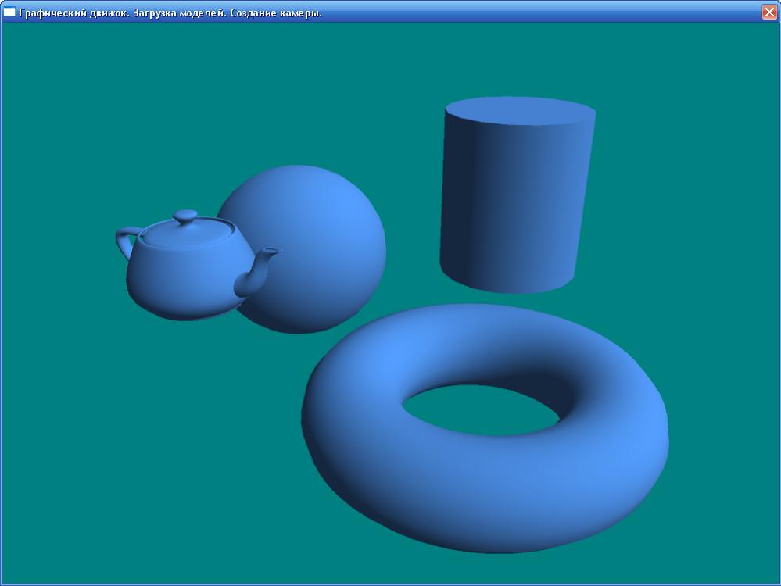Click the teapot's handle
Screen dimensions: 781x586
click(125, 242)
